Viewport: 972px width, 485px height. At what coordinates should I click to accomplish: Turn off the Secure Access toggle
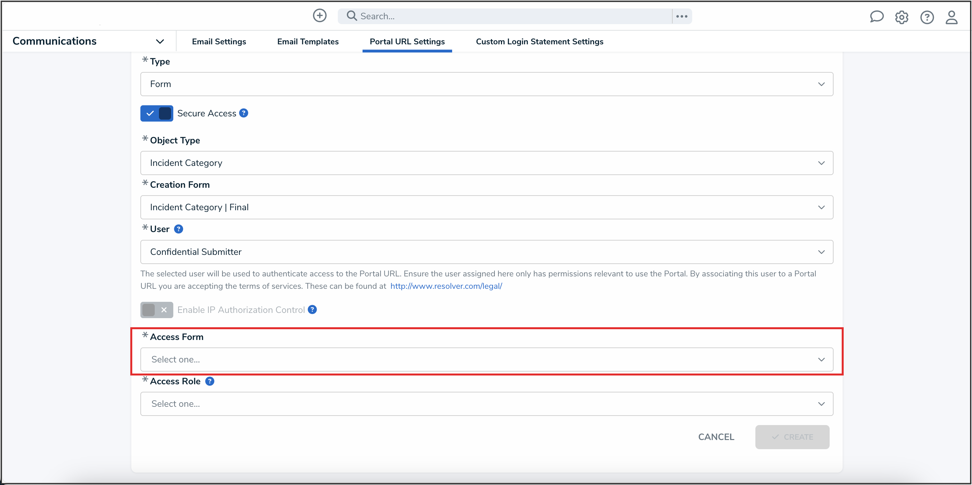157,113
